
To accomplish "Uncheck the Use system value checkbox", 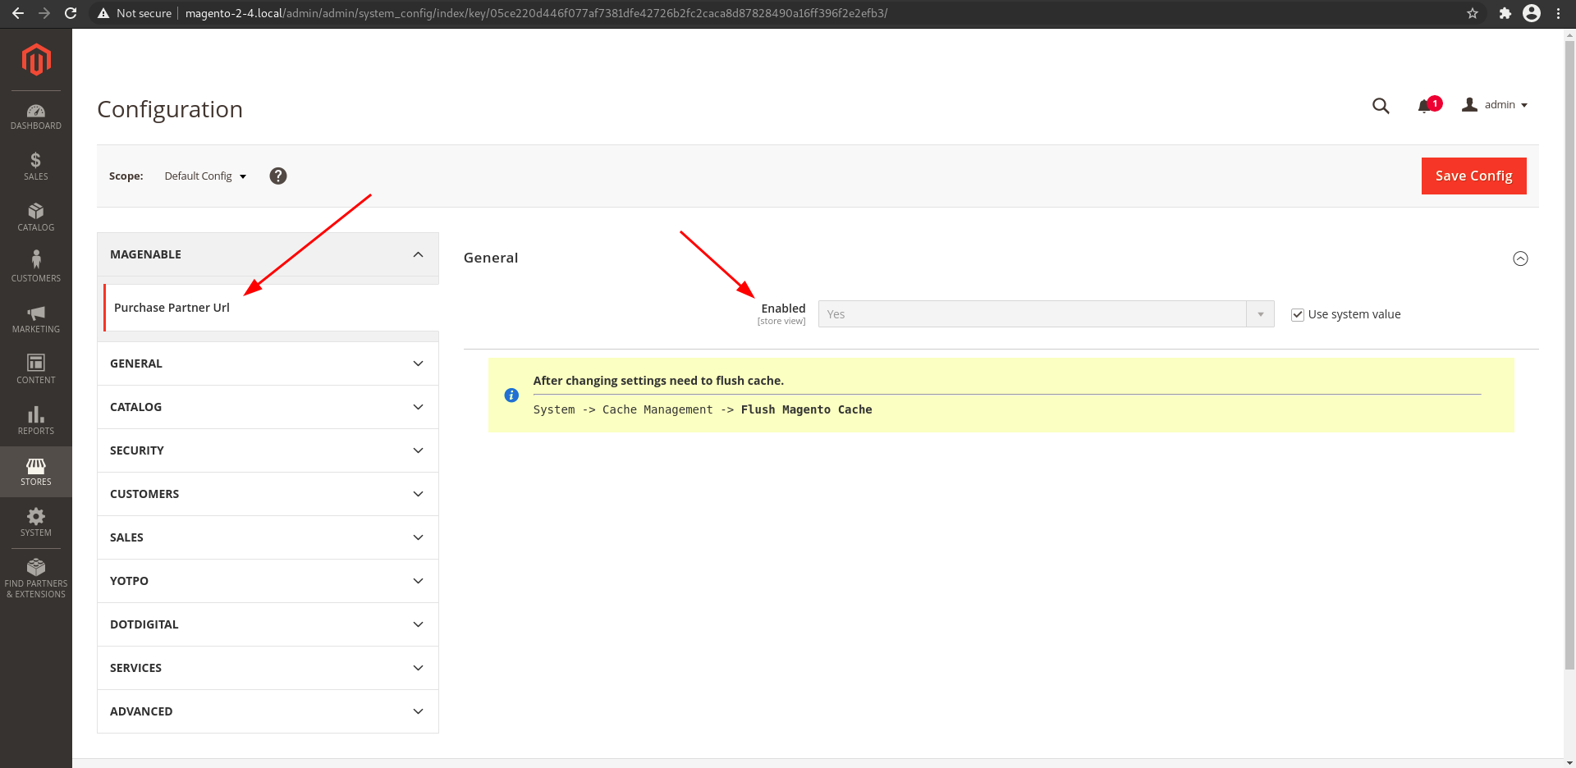I will (x=1298, y=315).
